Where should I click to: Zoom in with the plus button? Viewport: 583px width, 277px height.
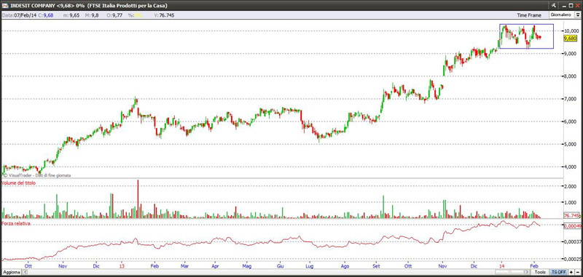[571, 272]
